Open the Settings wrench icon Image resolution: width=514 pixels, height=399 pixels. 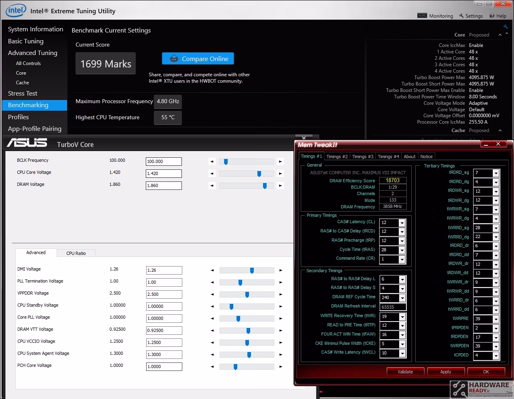tap(461, 16)
